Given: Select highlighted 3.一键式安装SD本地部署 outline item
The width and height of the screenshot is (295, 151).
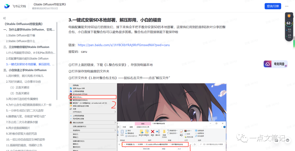Looking at the screenshot, I should 31,64.
